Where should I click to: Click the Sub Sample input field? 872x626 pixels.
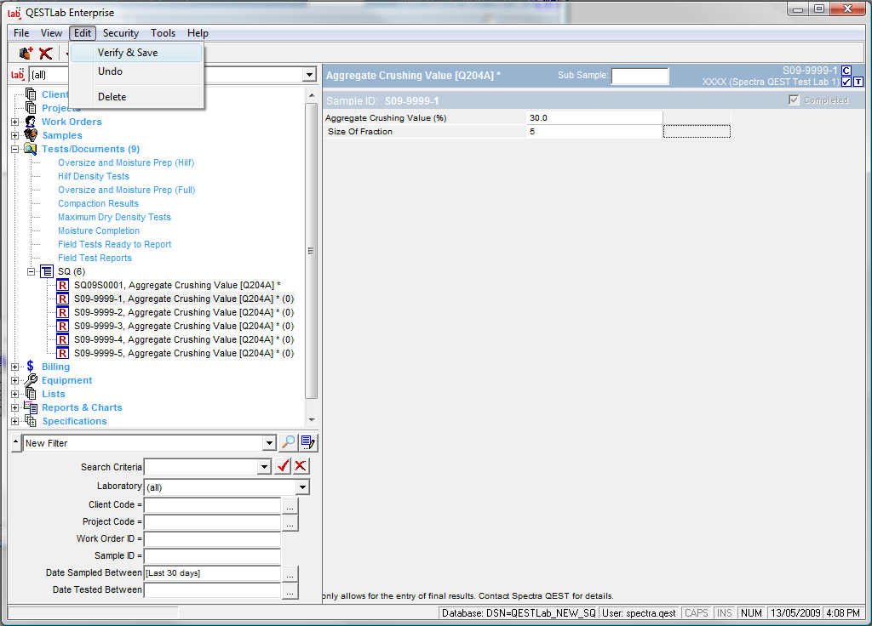pos(640,76)
